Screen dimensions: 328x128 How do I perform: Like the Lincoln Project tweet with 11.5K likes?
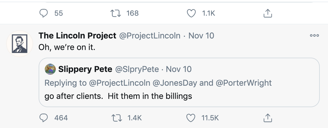[191, 118]
